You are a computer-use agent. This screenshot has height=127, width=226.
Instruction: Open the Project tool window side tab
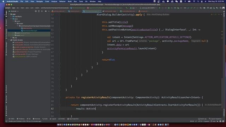point(6,14)
